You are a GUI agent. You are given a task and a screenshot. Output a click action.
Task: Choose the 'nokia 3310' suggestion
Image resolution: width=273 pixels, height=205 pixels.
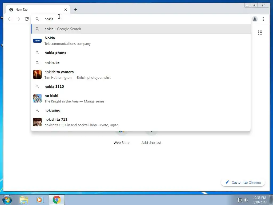(141, 86)
